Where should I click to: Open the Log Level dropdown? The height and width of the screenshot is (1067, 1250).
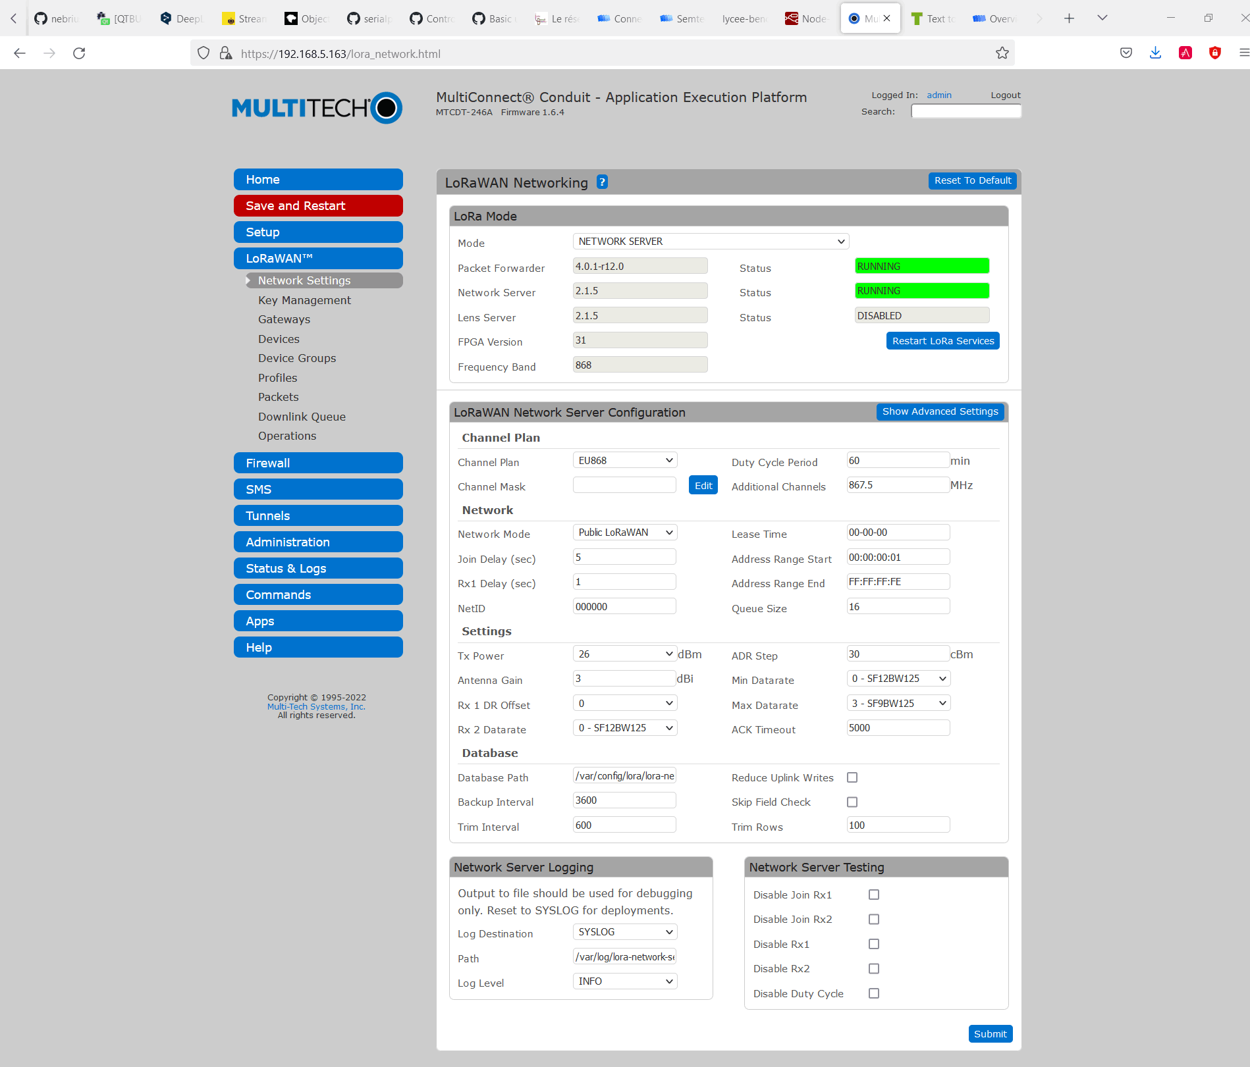click(625, 981)
